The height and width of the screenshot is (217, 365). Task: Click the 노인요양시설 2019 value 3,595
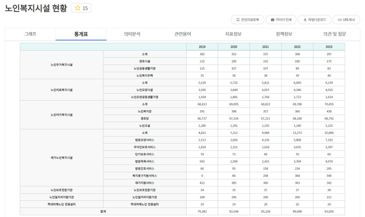coord(202,90)
